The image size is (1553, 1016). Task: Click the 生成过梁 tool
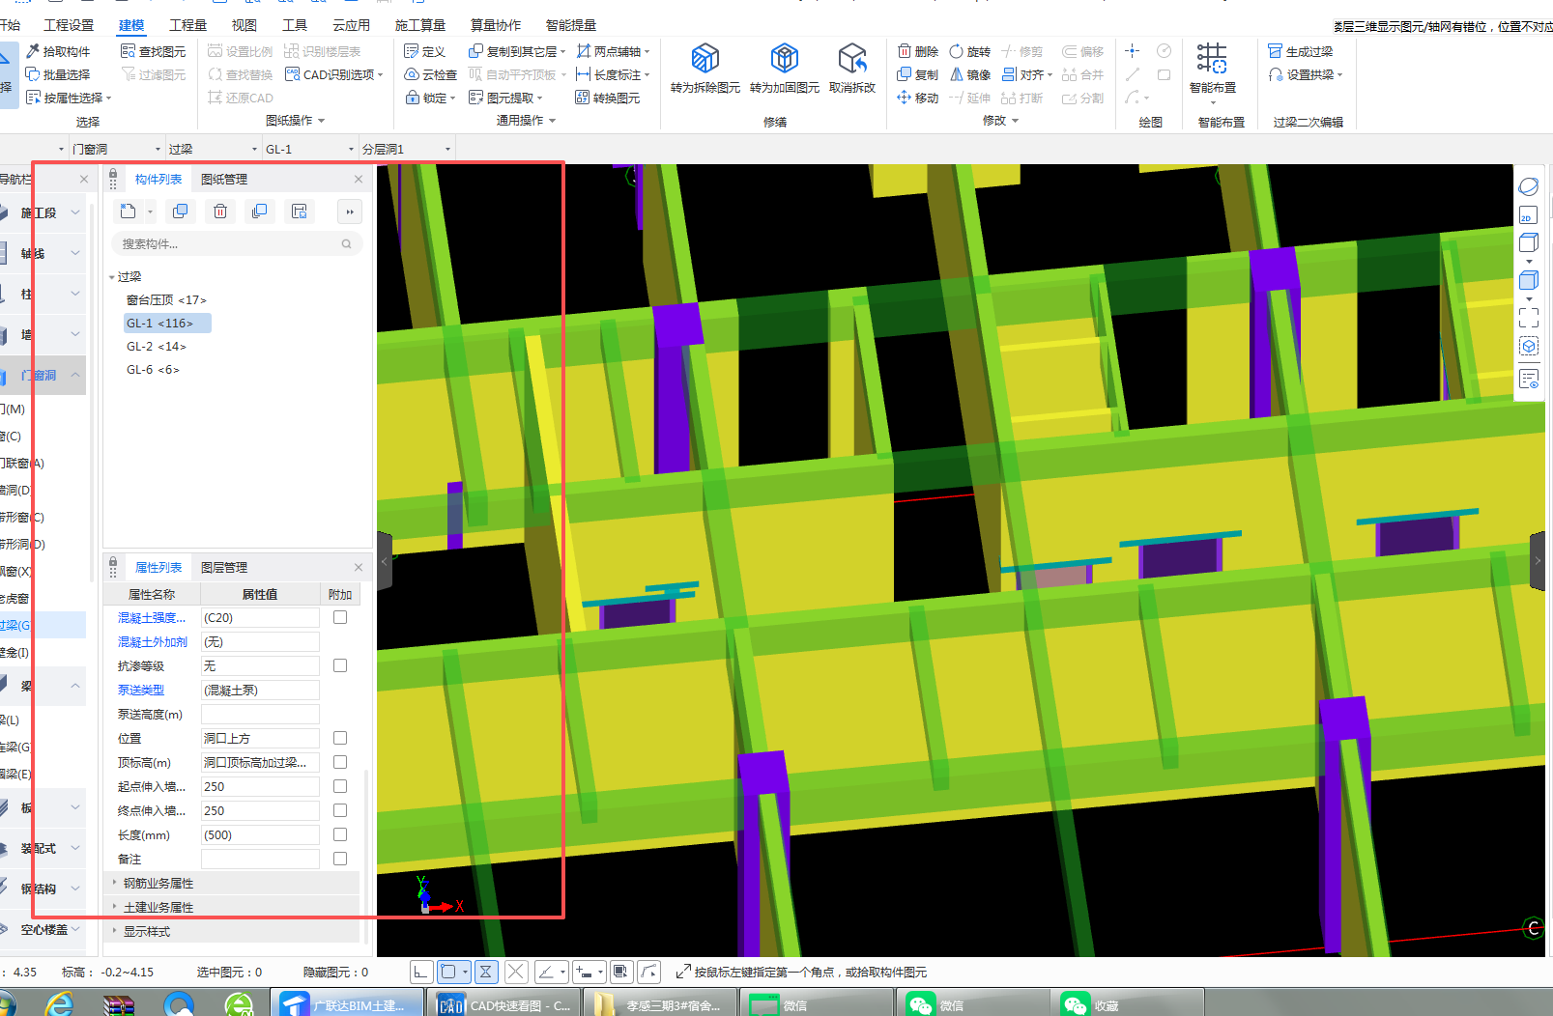click(1300, 51)
